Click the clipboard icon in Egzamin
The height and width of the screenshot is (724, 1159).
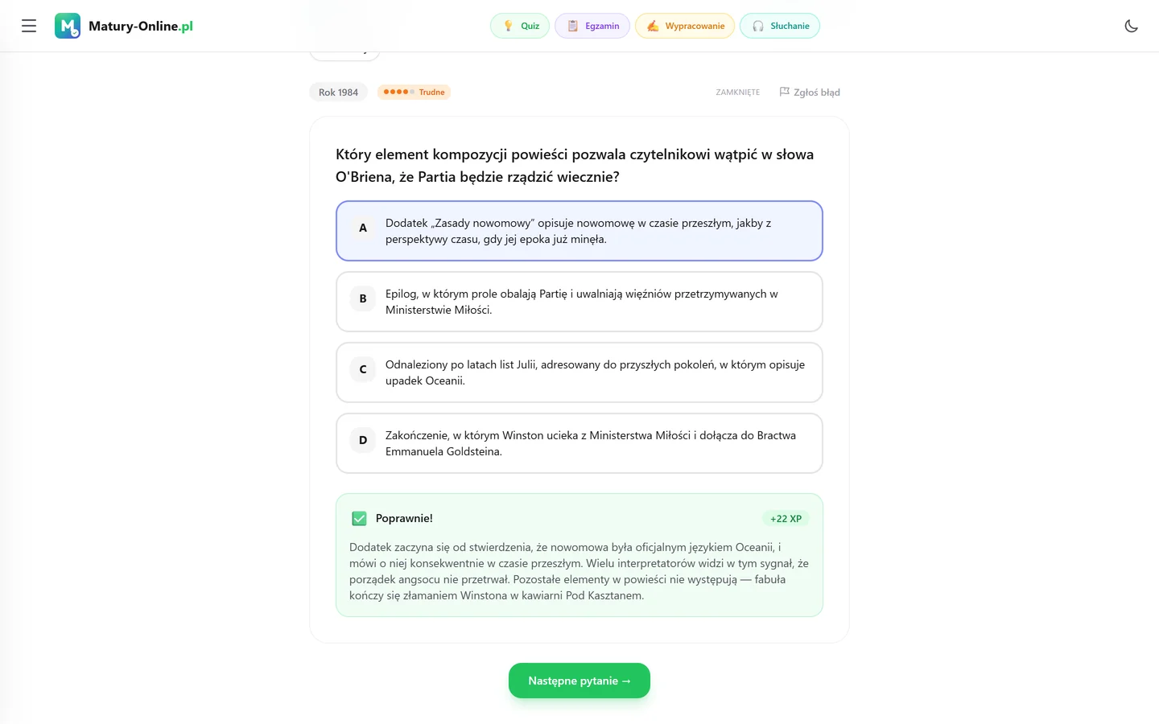[573, 26]
